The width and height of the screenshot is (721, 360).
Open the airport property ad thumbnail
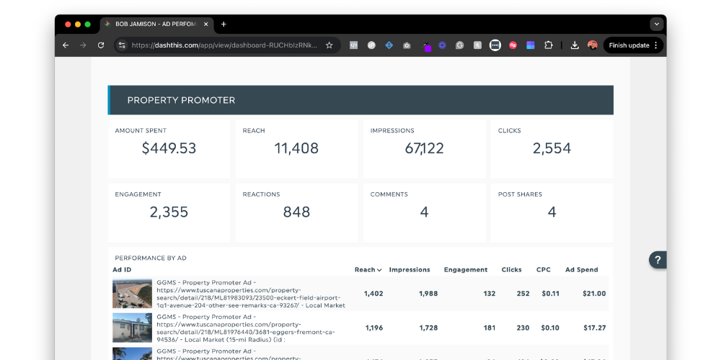[x=133, y=293]
